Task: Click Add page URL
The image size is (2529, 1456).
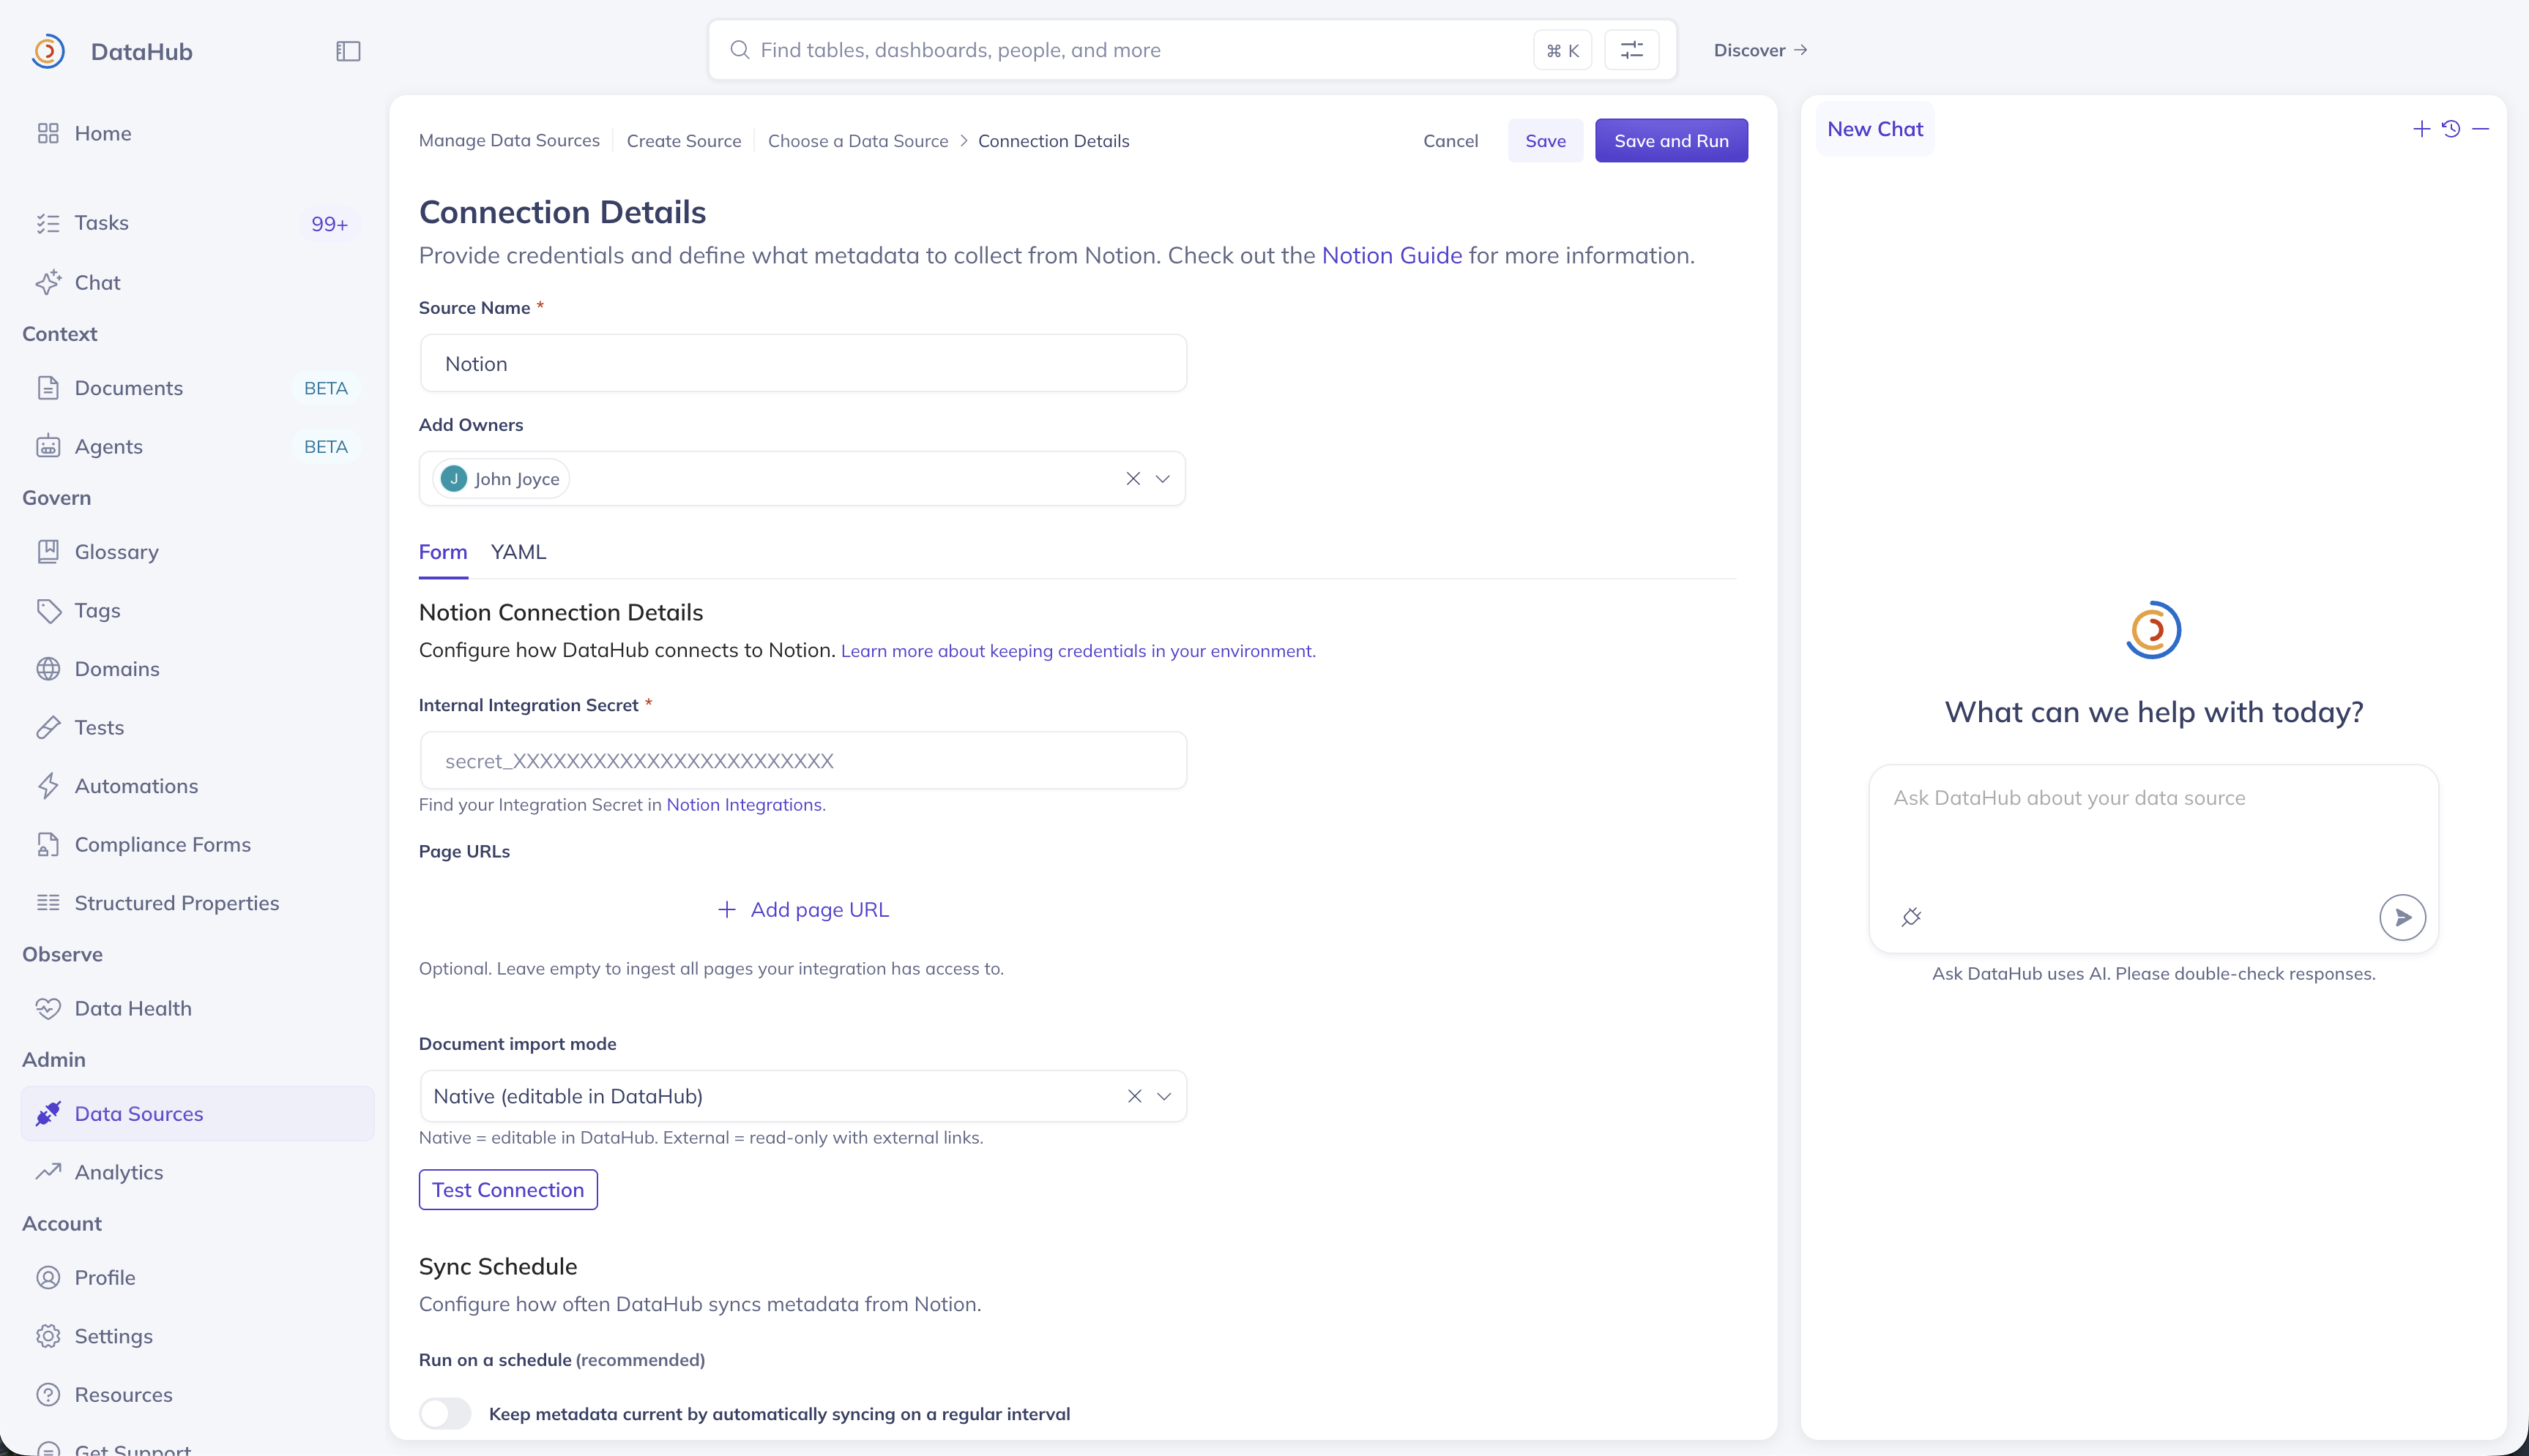Action: (x=803, y=910)
